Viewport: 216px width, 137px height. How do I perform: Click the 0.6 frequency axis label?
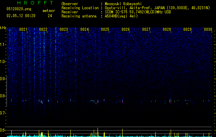coord(3,130)
